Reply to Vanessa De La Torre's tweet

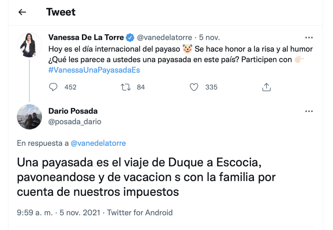[53, 87]
